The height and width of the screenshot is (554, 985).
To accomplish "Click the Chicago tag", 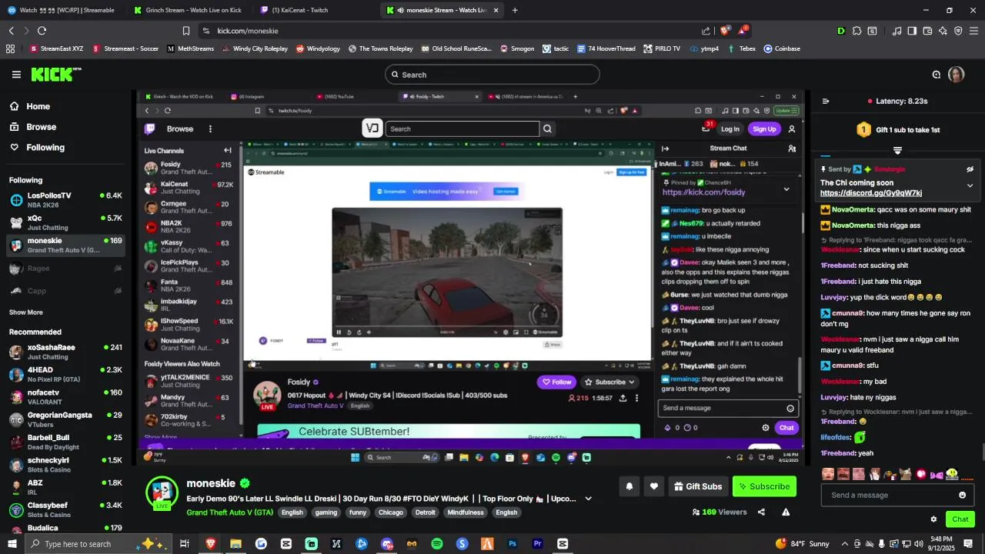I will coord(390,512).
